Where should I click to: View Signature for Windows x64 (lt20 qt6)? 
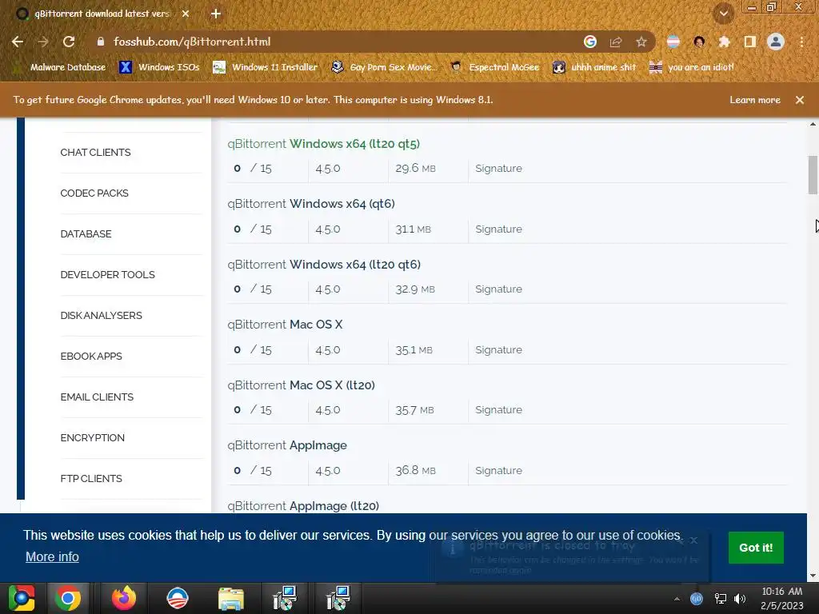498,289
